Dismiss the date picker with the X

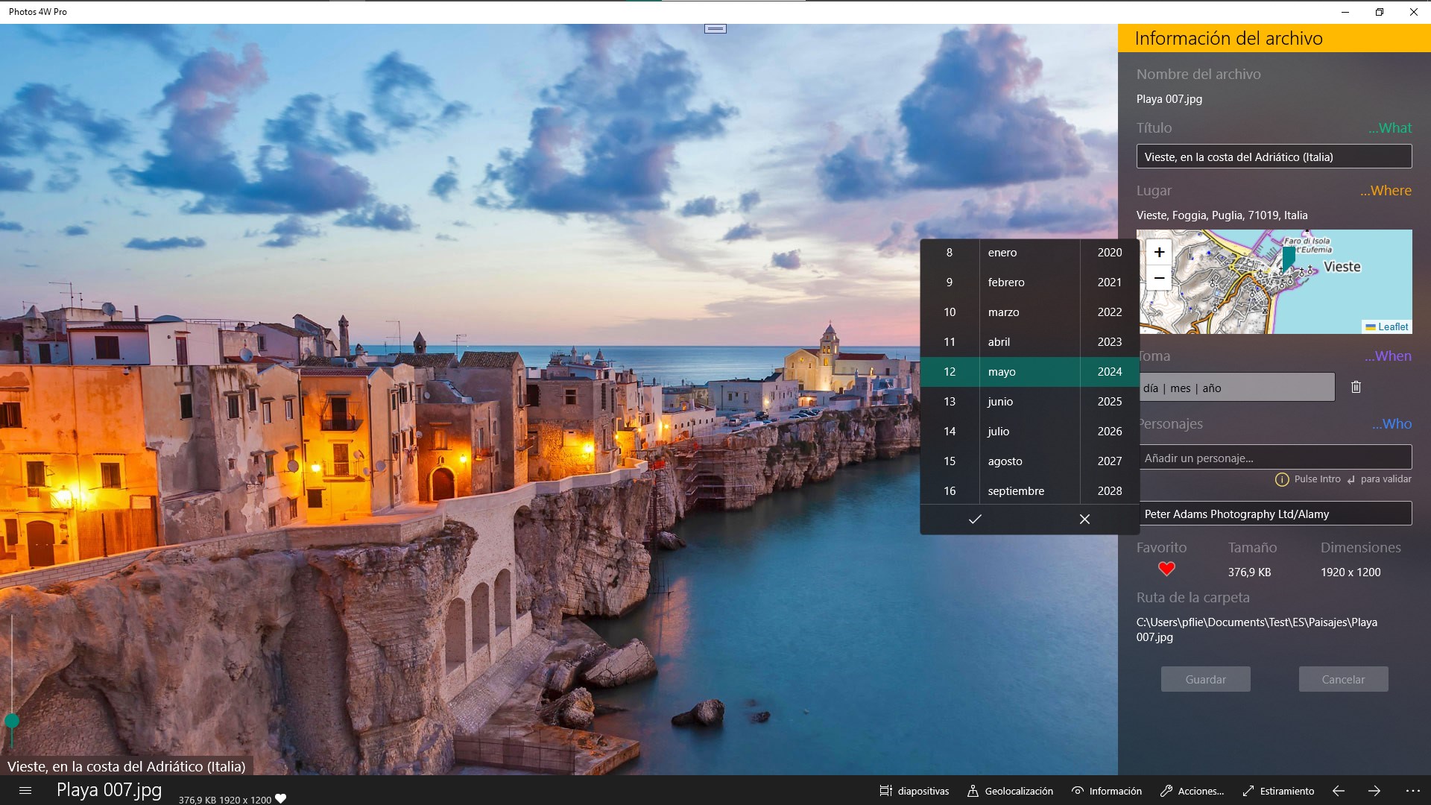[1084, 519]
